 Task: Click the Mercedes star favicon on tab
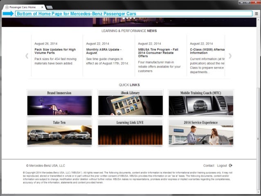(7, 7)
